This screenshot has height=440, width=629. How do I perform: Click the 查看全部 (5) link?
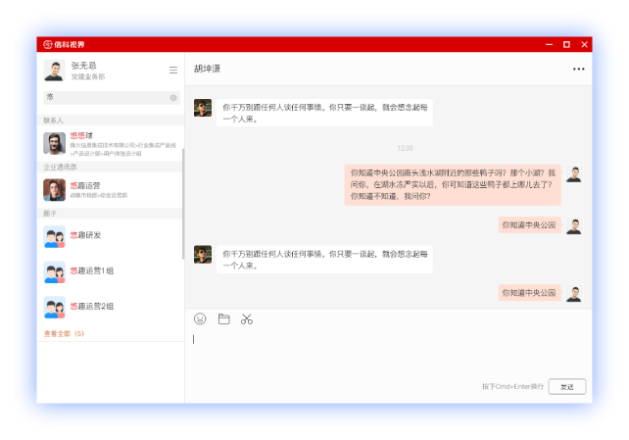click(65, 334)
